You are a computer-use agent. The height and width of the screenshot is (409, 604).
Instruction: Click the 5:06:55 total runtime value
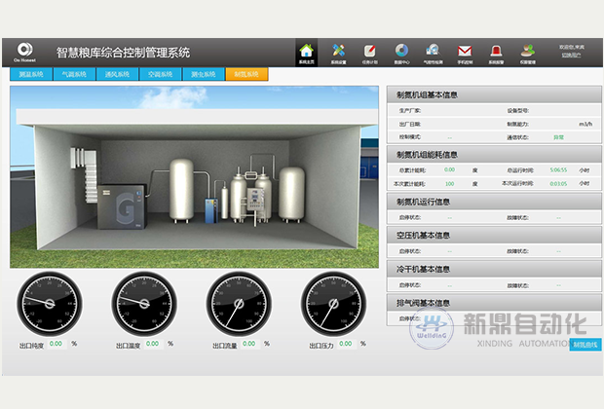[x=558, y=169]
